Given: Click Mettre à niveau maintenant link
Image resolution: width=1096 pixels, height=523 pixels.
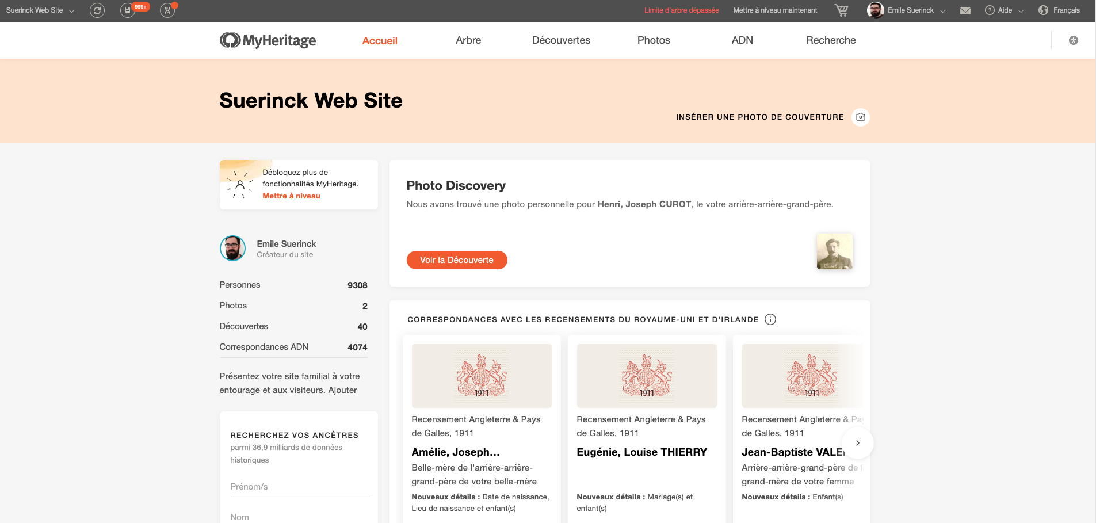Looking at the screenshot, I should click(x=775, y=10).
